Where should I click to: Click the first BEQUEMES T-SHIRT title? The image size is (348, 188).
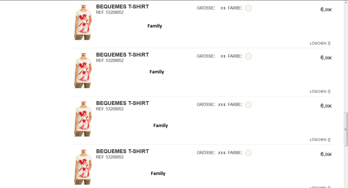122,6
